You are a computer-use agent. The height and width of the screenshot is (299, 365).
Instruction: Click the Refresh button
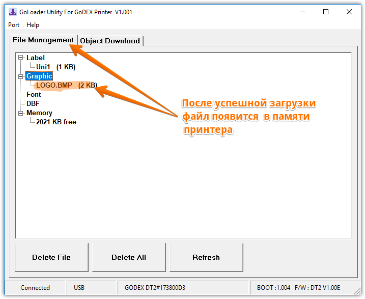coord(206,257)
